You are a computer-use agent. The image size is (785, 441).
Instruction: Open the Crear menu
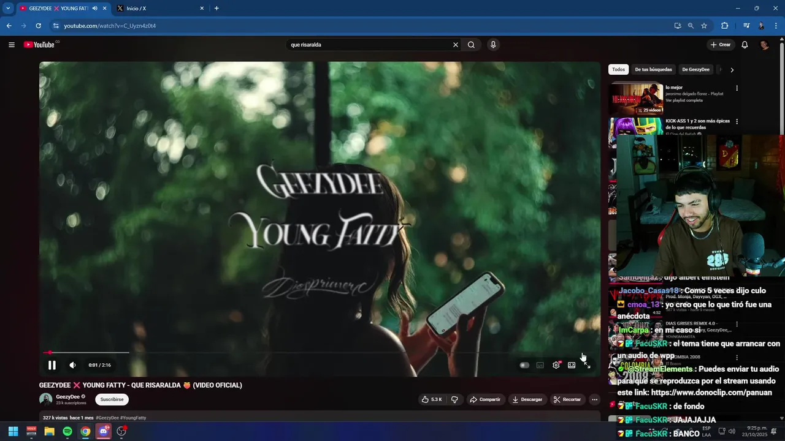[721, 45]
